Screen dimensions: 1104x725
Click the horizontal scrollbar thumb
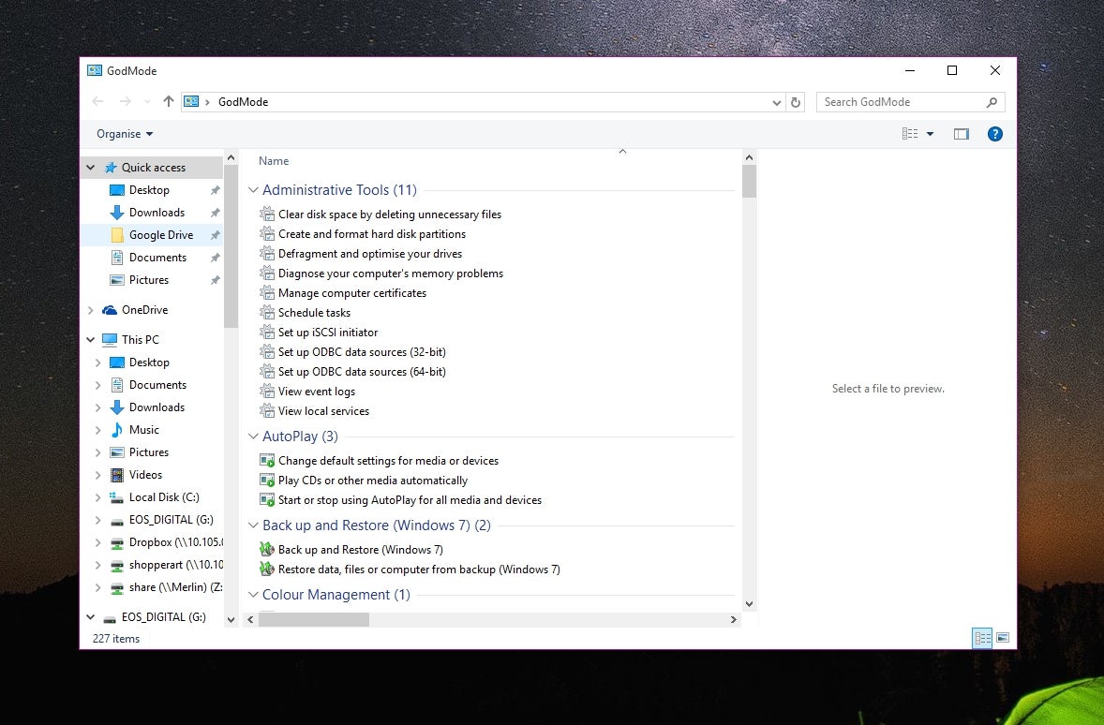314,619
